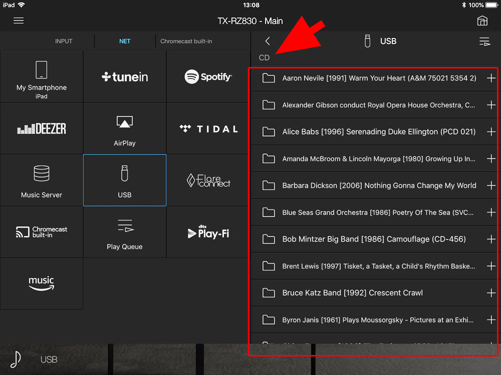Choose the Deezer service tile

(x=42, y=128)
